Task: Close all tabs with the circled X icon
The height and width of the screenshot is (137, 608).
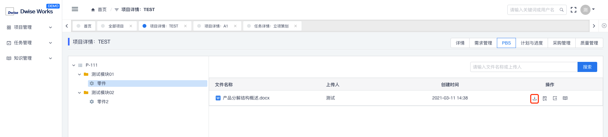Action: 604,26
